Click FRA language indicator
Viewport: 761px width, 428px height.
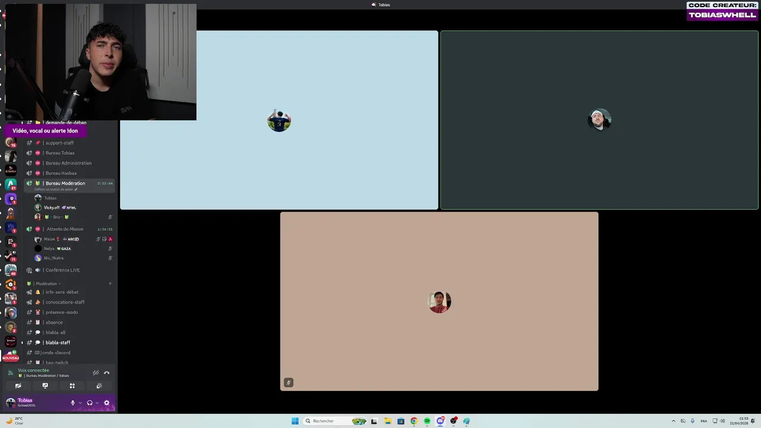[703, 421]
